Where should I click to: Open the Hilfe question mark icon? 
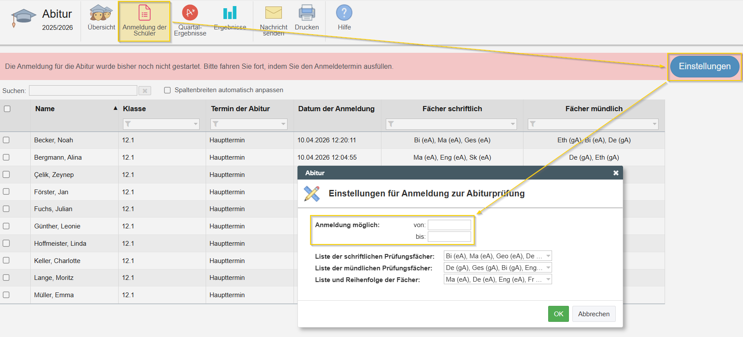[x=344, y=13]
